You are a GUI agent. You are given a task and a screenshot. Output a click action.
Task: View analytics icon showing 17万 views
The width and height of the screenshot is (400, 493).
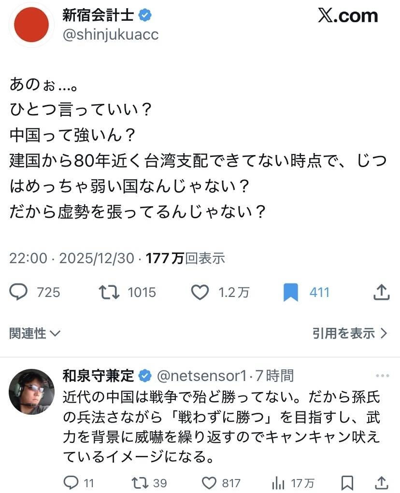tap(278, 482)
